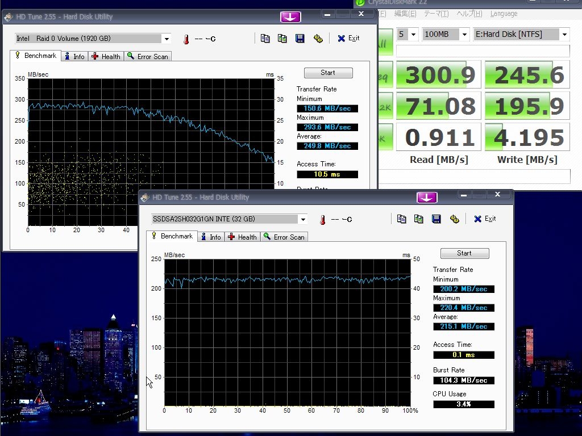Click burst rate value 104.3 MB/sec
Image resolution: width=582 pixels, height=436 pixels.
(464, 380)
